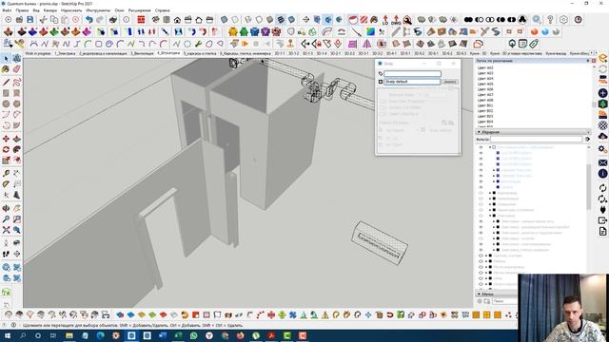This screenshot has width=609, height=342.
Task: Expand the Канализация tag folder
Action: coord(490,199)
